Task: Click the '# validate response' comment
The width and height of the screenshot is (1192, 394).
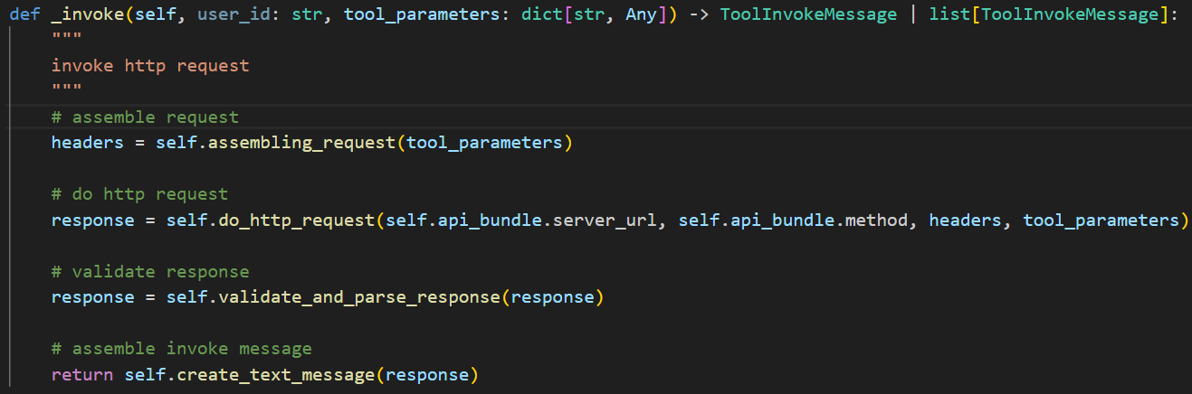Action: (x=149, y=272)
